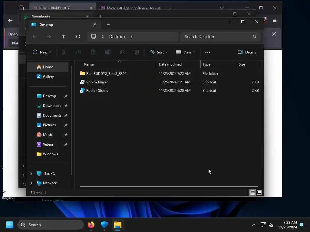Open the New dropdown menu
The height and width of the screenshot is (232, 310).
42,52
